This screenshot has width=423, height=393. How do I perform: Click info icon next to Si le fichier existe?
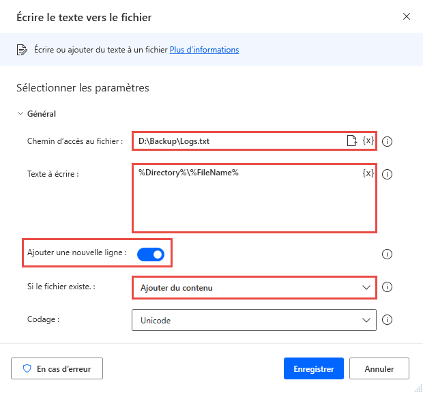pos(388,287)
